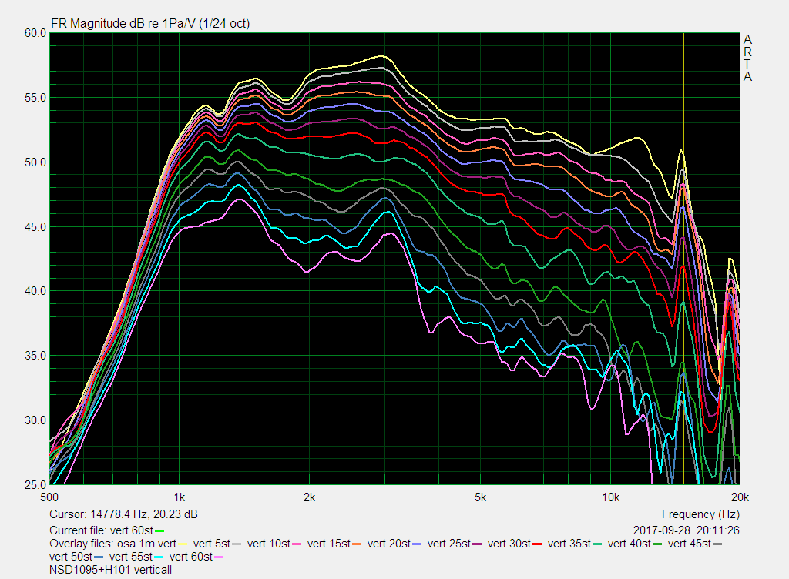Click the 'vert 50st' legend text
This screenshot has height=579, width=789.
(71, 557)
